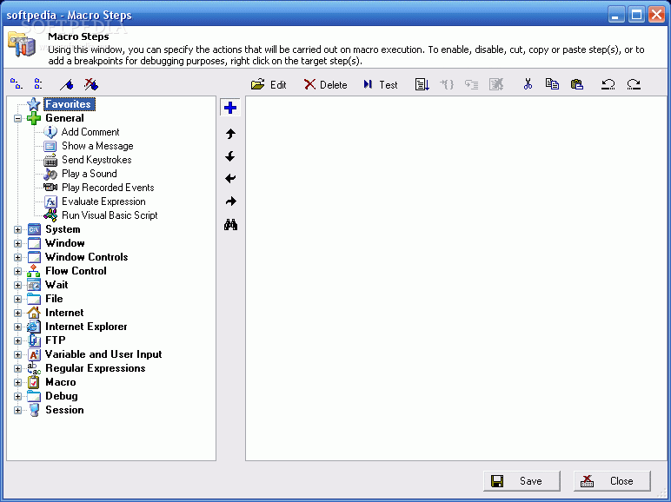
Task: Click the indent steps icon
Action: pos(472,84)
